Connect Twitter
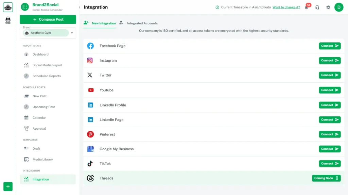 point(330,75)
